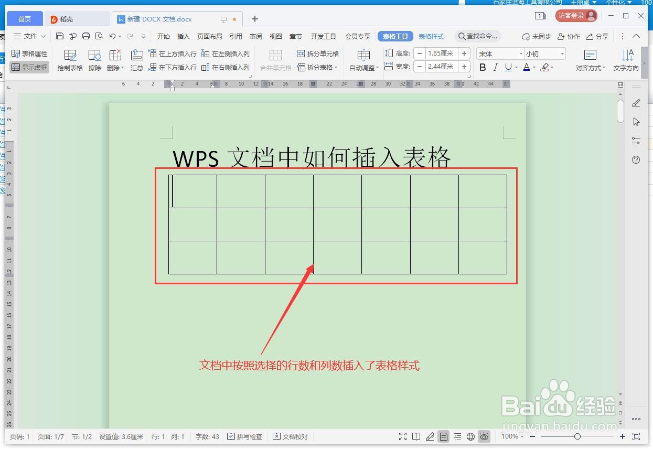The image size is (653, 449).
Task: Click the Redo arrow icon
Action: click(129, 36)
